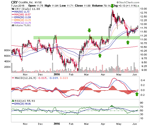
Task: Click the 400K volume axis label
Action: (x=7, y=61)
